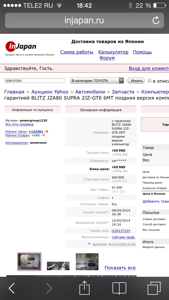The width and height of the screenshot is (169, 300).
Task: Select Аукцион Yahoo breadcrumb
Action: pos(50,92)
